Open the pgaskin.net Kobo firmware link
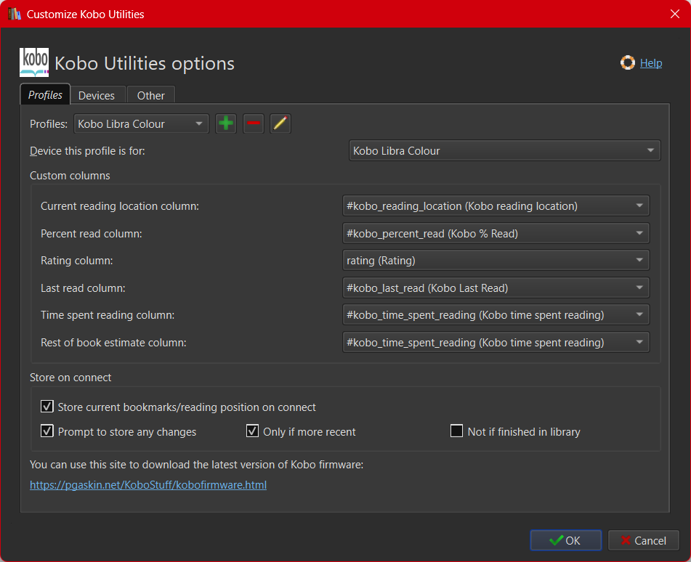The height and width of the screenshot is (562, 691). (x=148, y=485)
